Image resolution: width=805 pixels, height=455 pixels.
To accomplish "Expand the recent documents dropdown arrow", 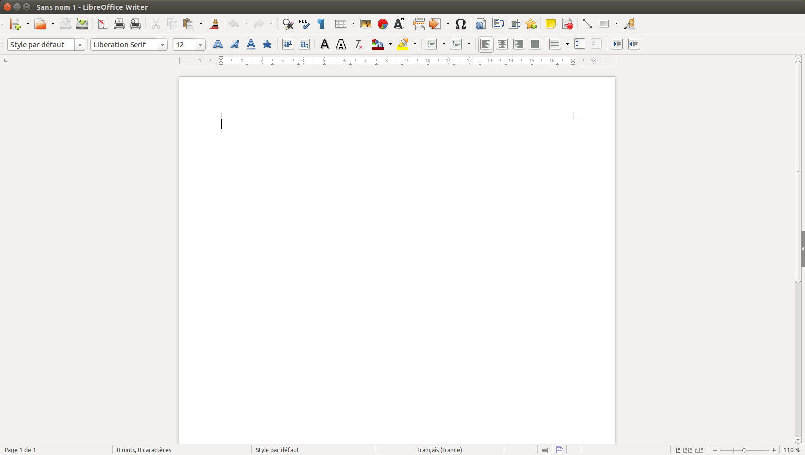I will pyautogui.click(x=53, y=24).
